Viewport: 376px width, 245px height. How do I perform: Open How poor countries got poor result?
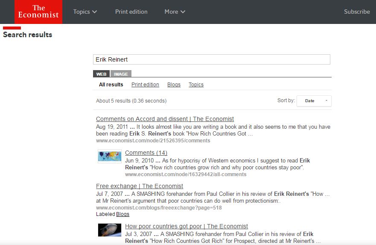tap(187, 226)
